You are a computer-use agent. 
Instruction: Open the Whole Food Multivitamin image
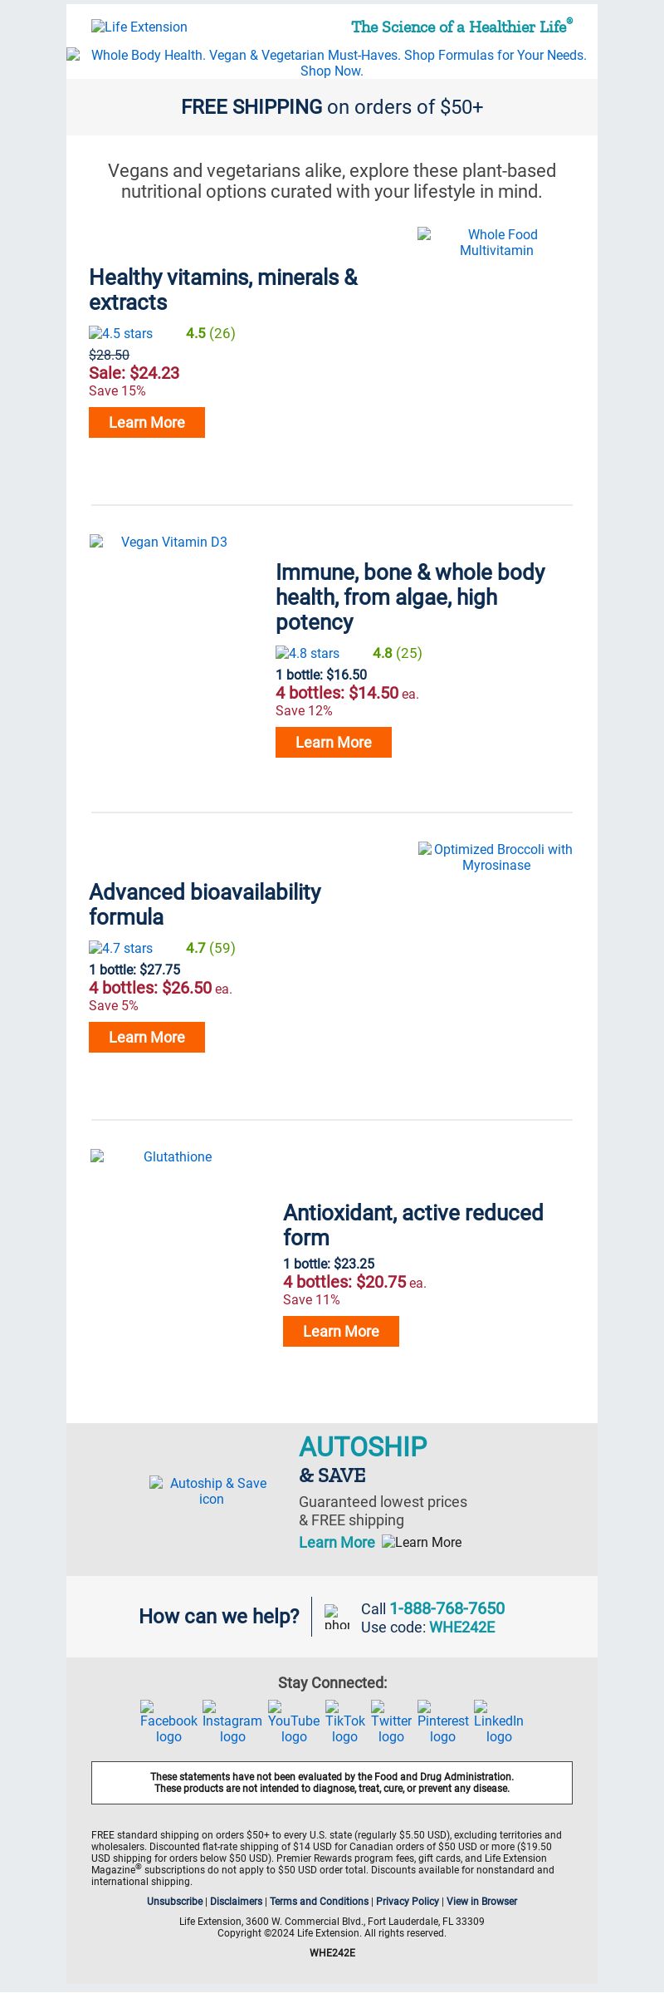(496, 243)
